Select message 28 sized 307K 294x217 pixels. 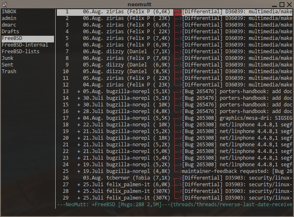click(x=174, y=191)
